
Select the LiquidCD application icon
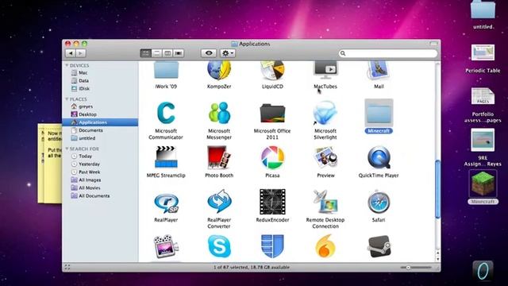pyautogui.click(x=272, y=71)
